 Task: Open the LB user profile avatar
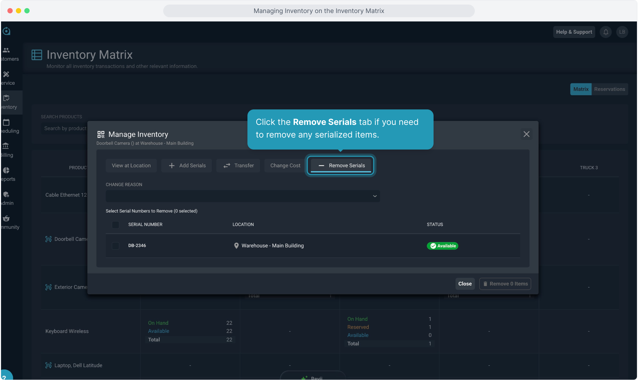622,32
